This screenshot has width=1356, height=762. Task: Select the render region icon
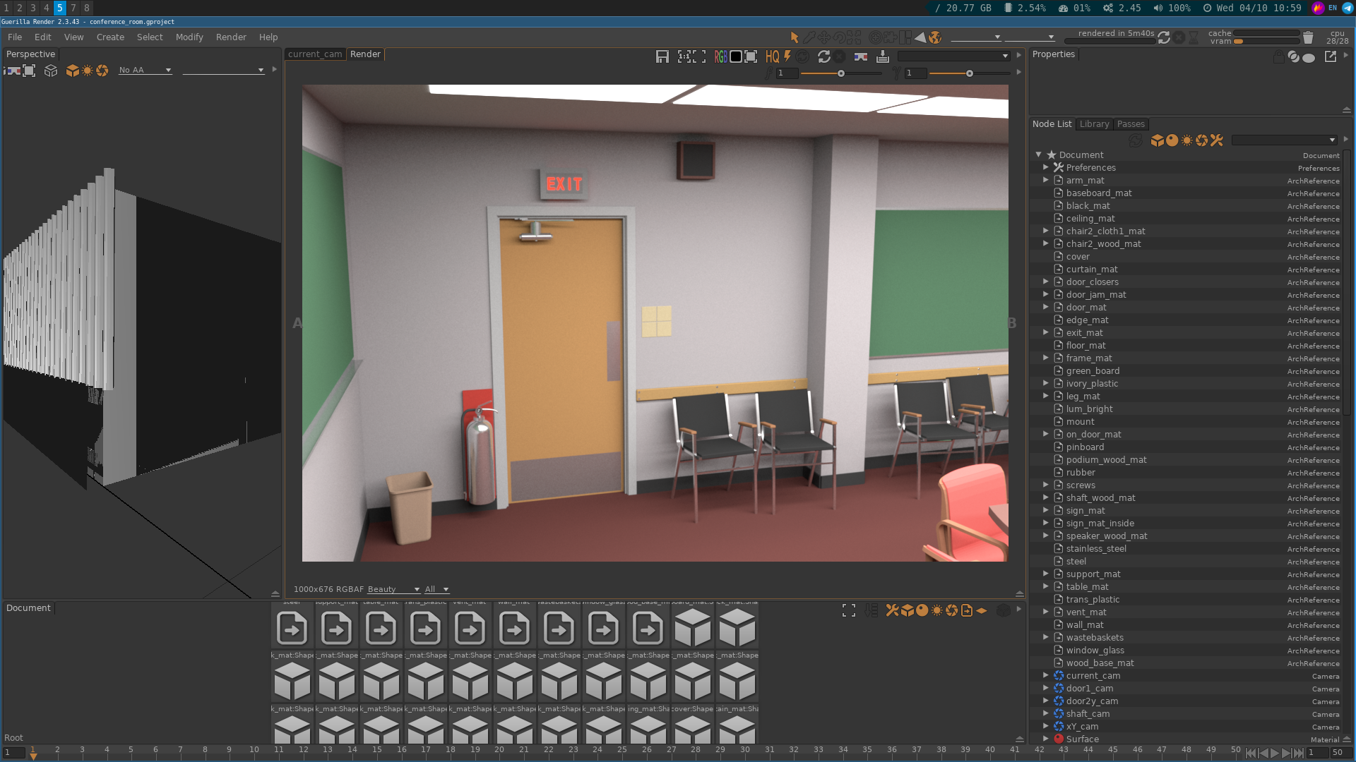pyautogui.click(x=751, y=56)
